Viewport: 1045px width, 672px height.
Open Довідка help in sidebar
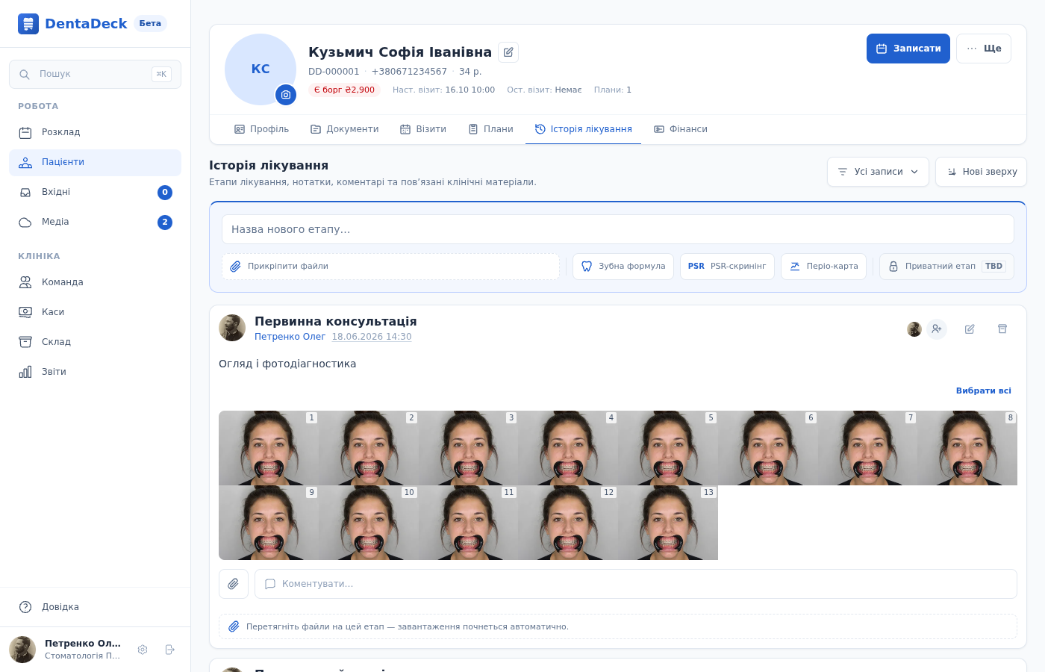click(x=95, y=607)
